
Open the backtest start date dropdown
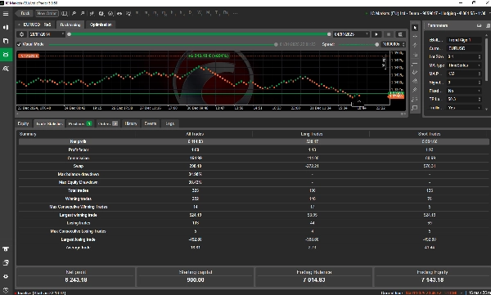(x=47, y=34)
